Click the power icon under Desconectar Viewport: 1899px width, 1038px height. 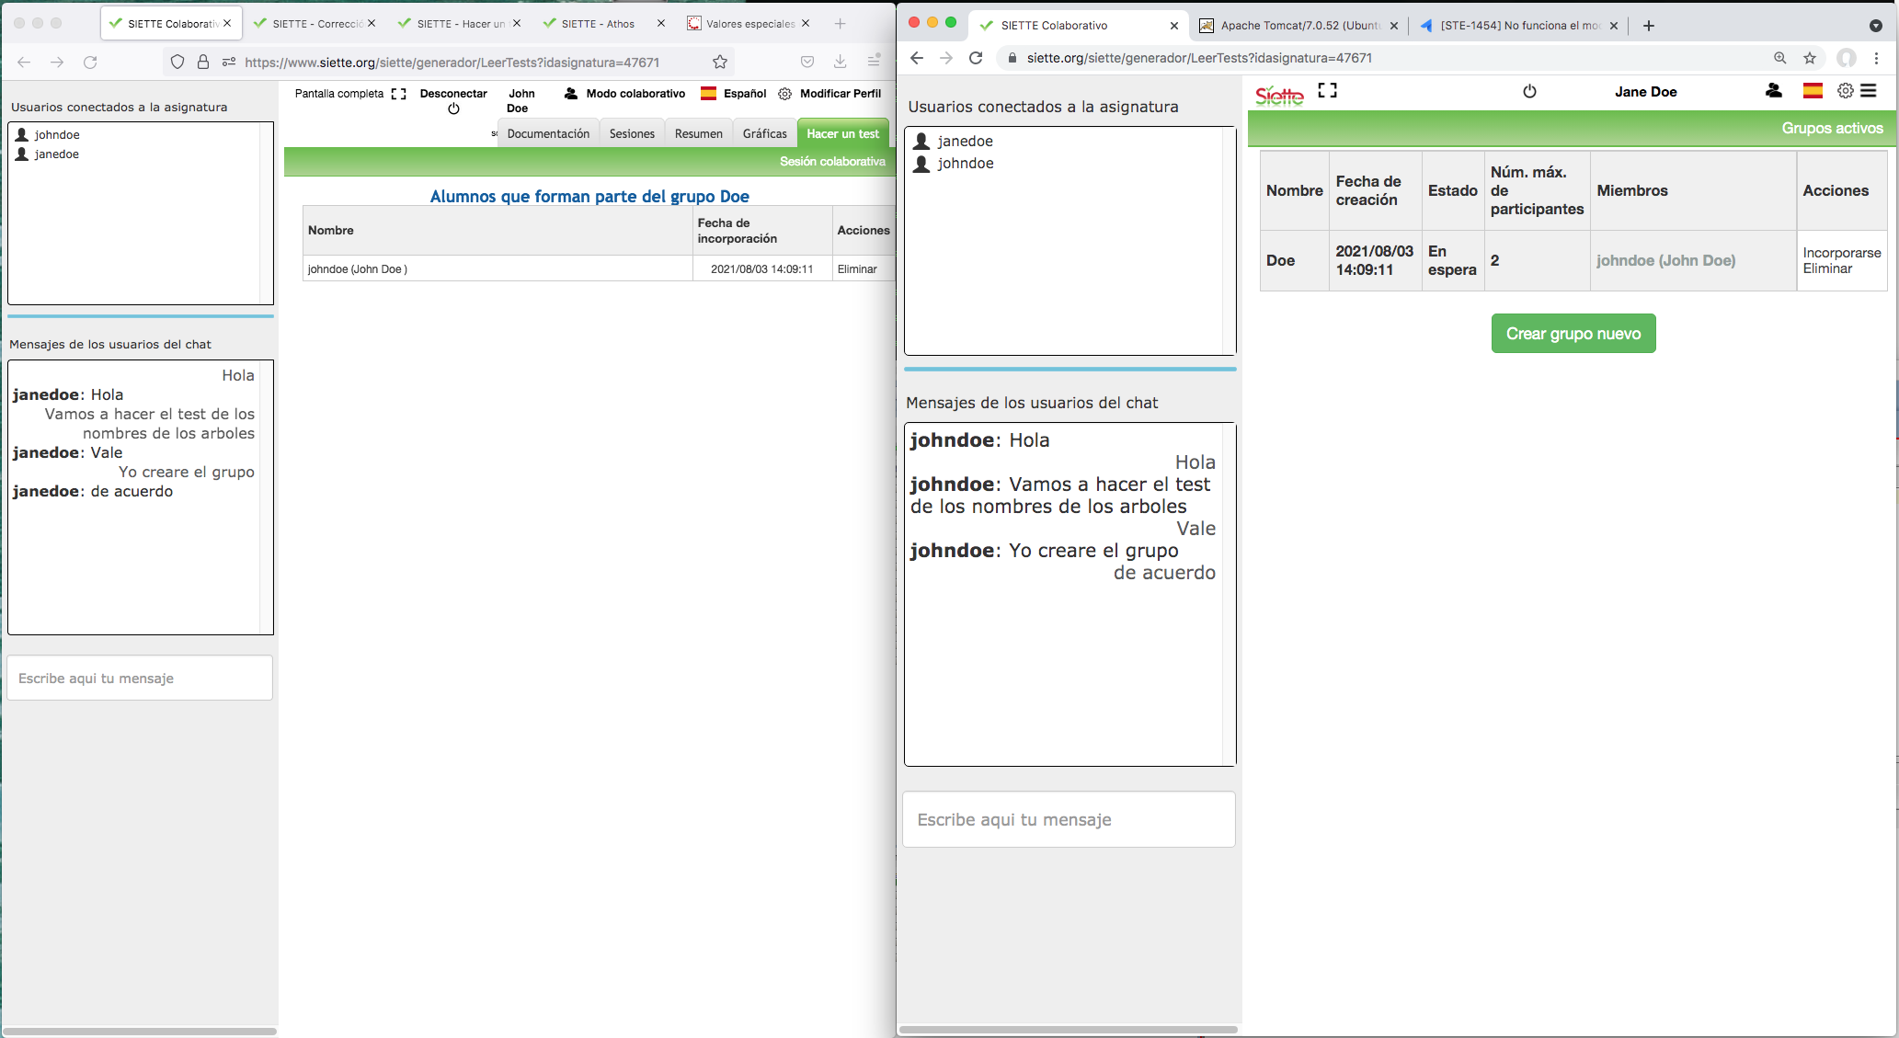pos(453,109)
